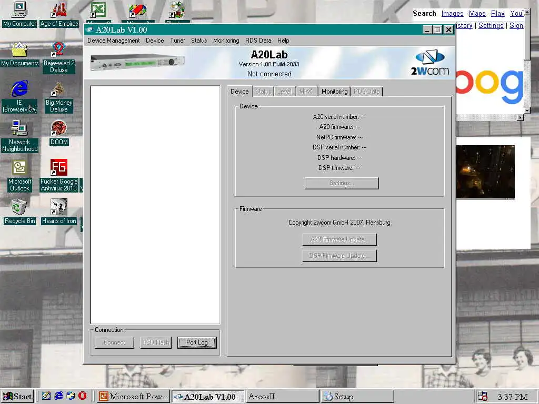Click 'A20 serial number' label
The width and height of the screenshot is (539, 404).
[x=336, y=117]
